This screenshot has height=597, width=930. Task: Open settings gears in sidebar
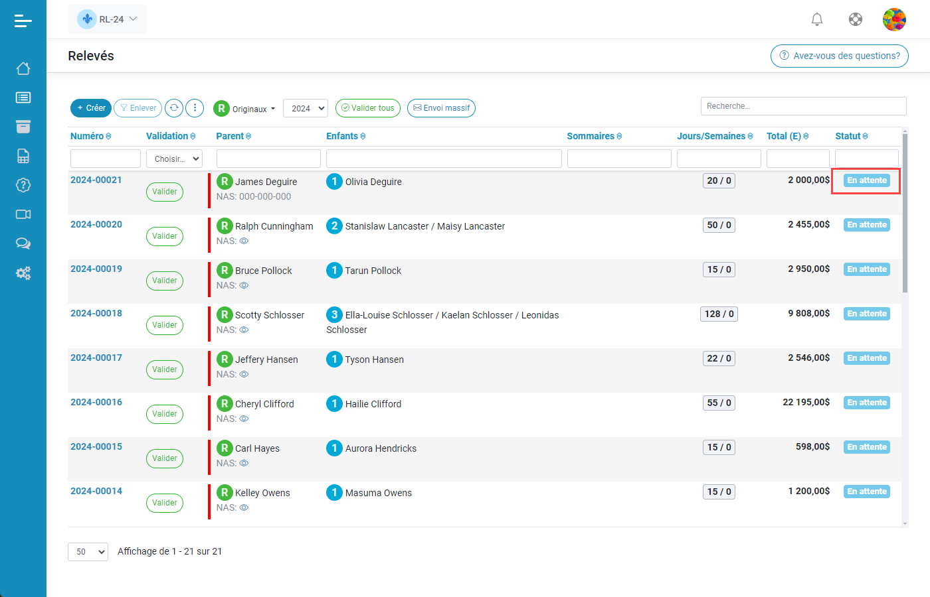coord(23,273)
